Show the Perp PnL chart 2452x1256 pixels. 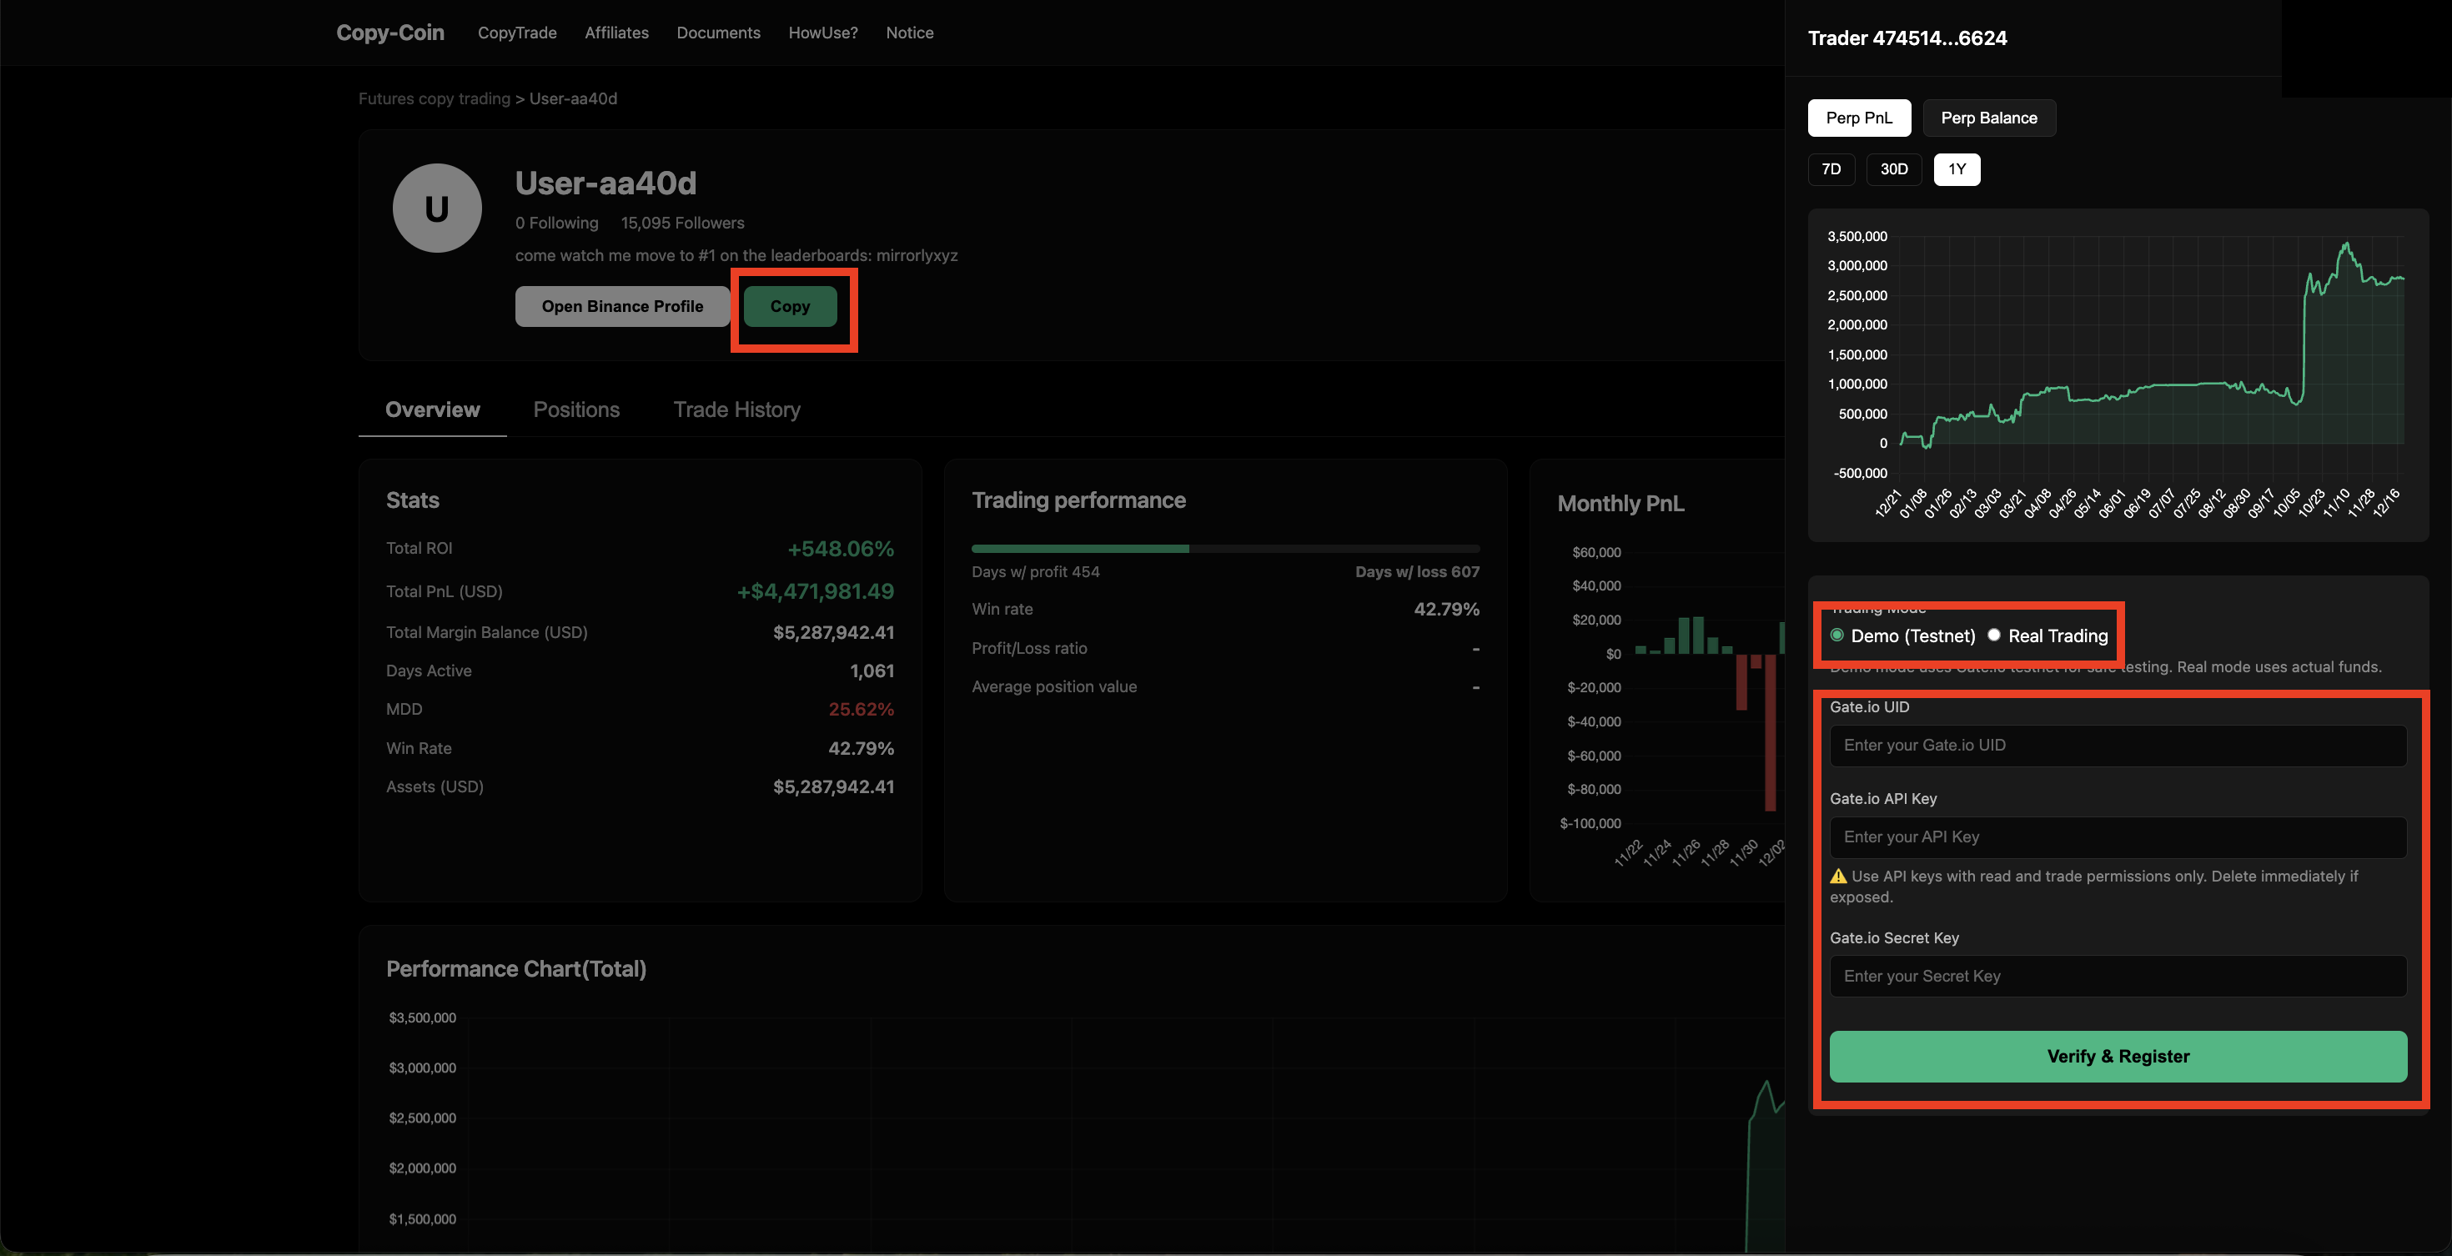coord(1859,118)
